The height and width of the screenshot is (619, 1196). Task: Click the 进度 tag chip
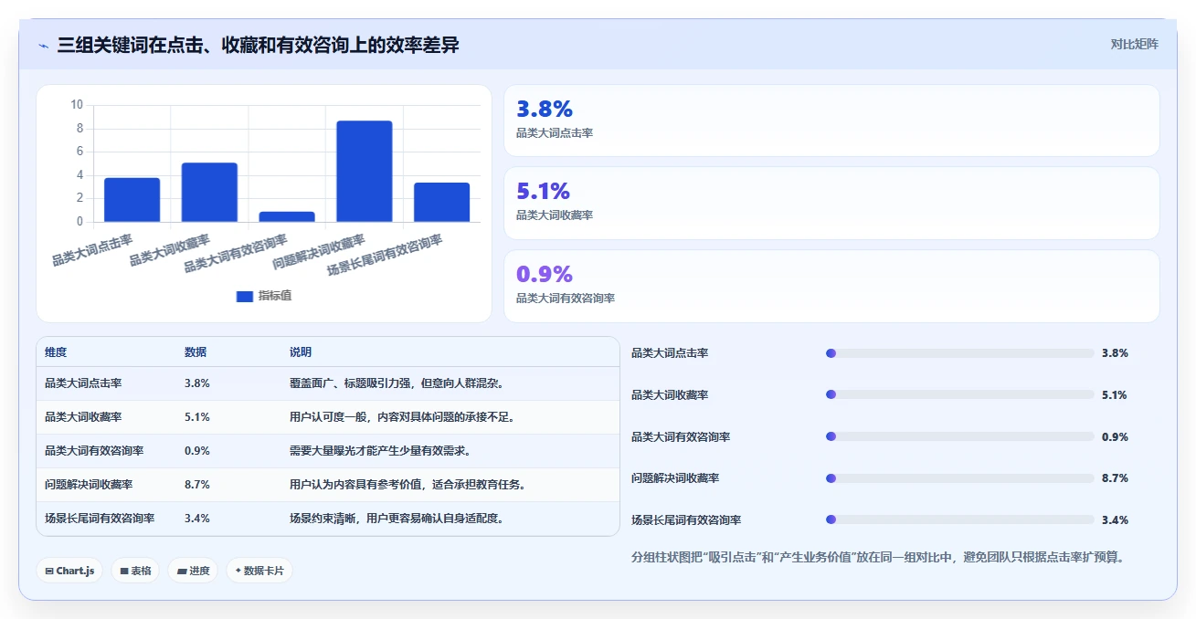[193, 571]
